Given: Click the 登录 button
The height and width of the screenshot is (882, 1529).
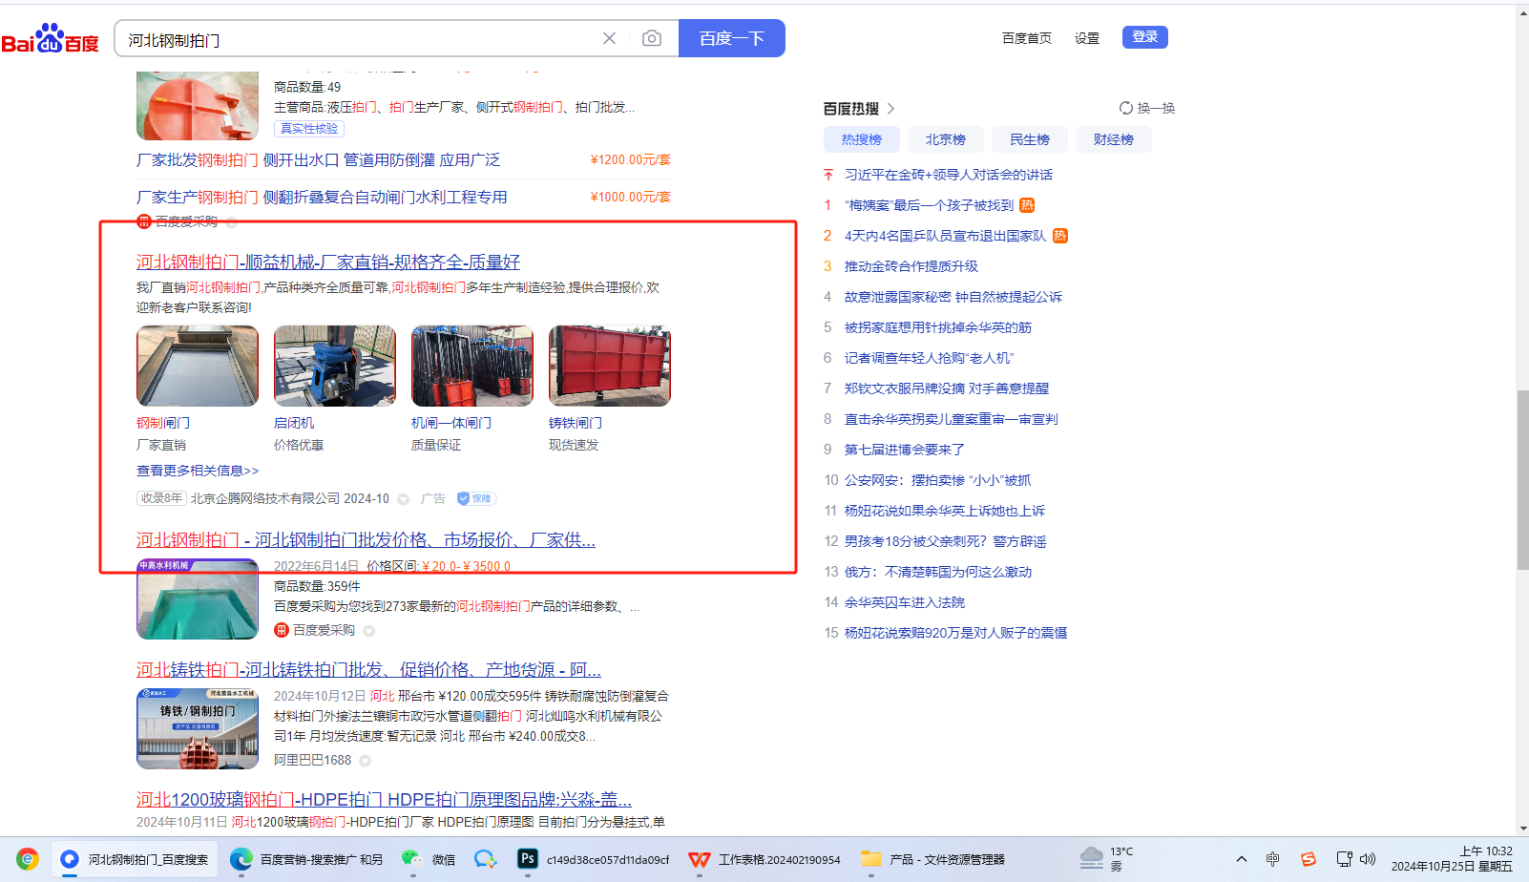Looking at the screenshot, I should tap(1145, 37).
